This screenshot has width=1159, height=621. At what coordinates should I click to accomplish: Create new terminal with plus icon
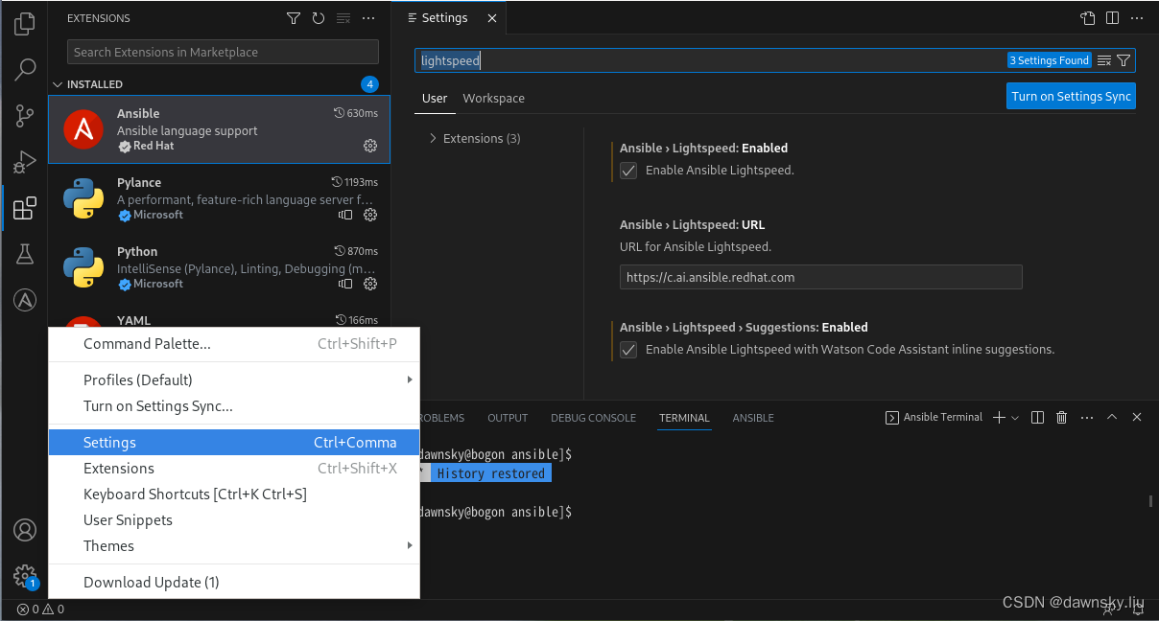click(x=999, y=417)
